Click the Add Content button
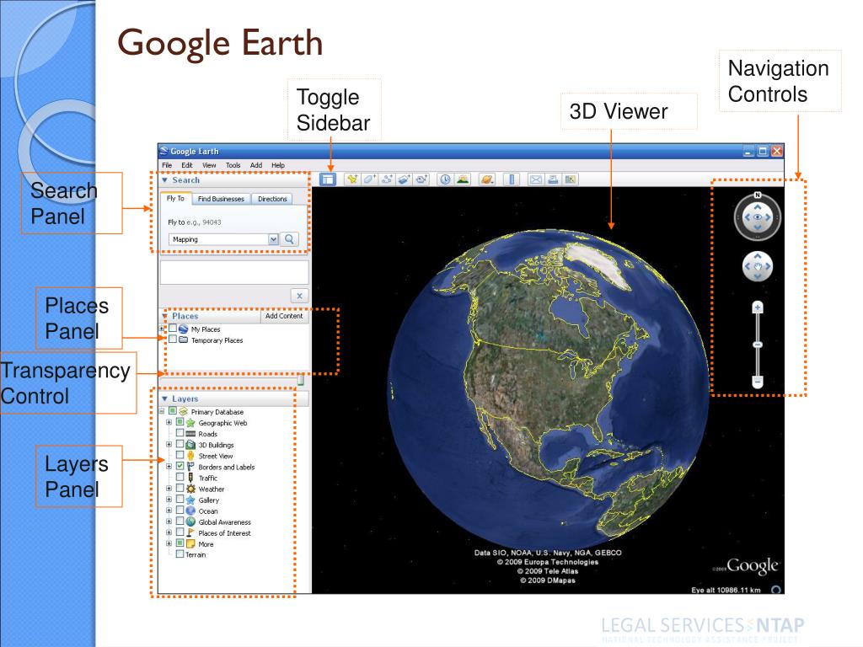Viewport: 863px width, 647px height. point(284,317)
